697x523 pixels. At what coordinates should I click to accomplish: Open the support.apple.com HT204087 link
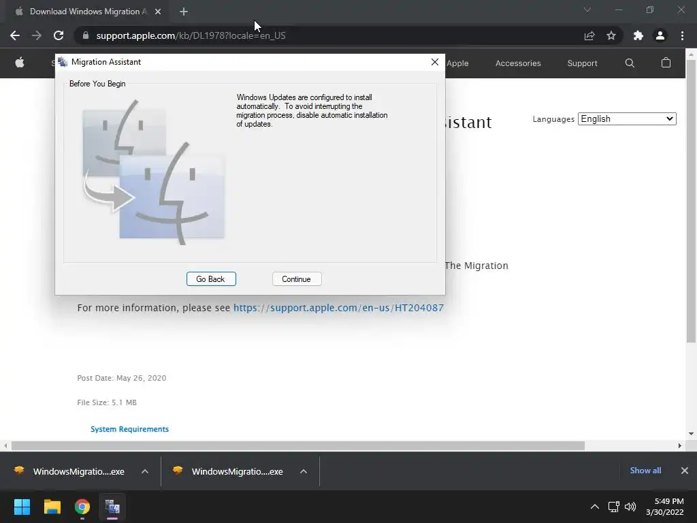click(338, 308)
